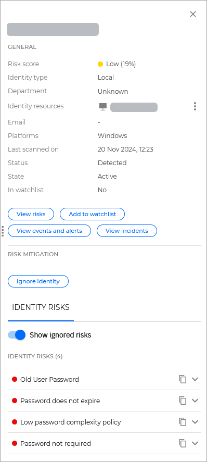
Task: Expand the Password does not expire risk
Action: tap(195, 401)
